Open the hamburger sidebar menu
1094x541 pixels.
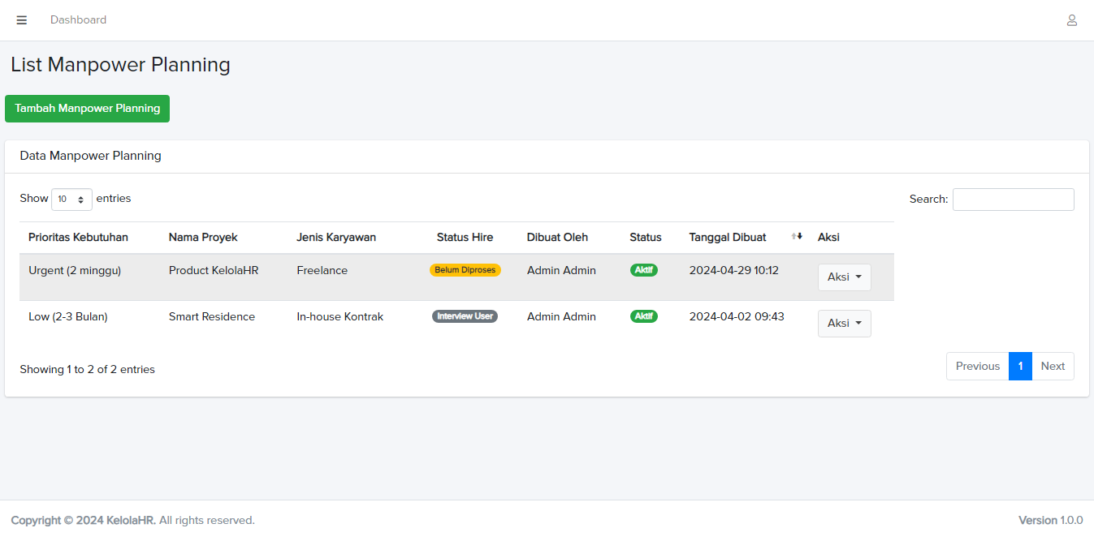point(22,20)
